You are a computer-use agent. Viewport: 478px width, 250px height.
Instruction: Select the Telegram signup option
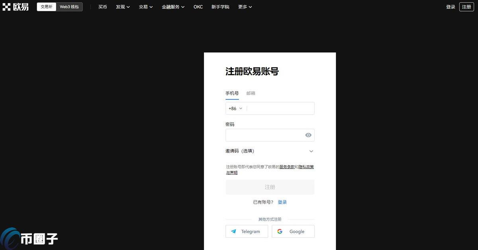coord(247,231)
